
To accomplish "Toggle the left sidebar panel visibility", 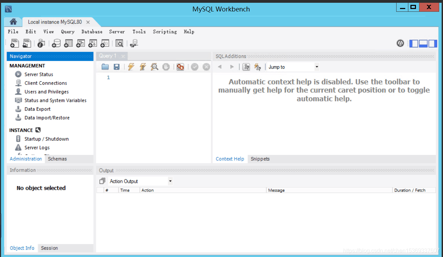I will pos(414,43).
